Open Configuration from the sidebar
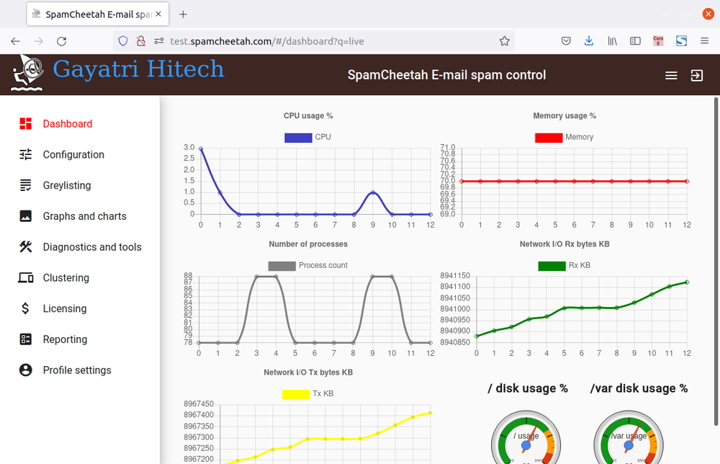This screenshot has height=464, width=720. [73, 155]
